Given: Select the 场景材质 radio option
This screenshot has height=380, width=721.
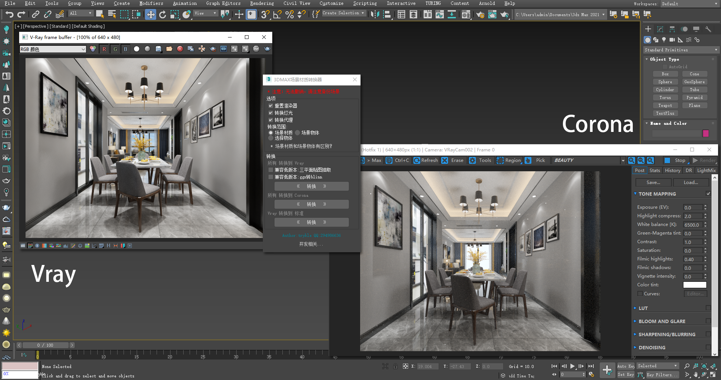Looking at the screenshot, I should coord(271,133).
